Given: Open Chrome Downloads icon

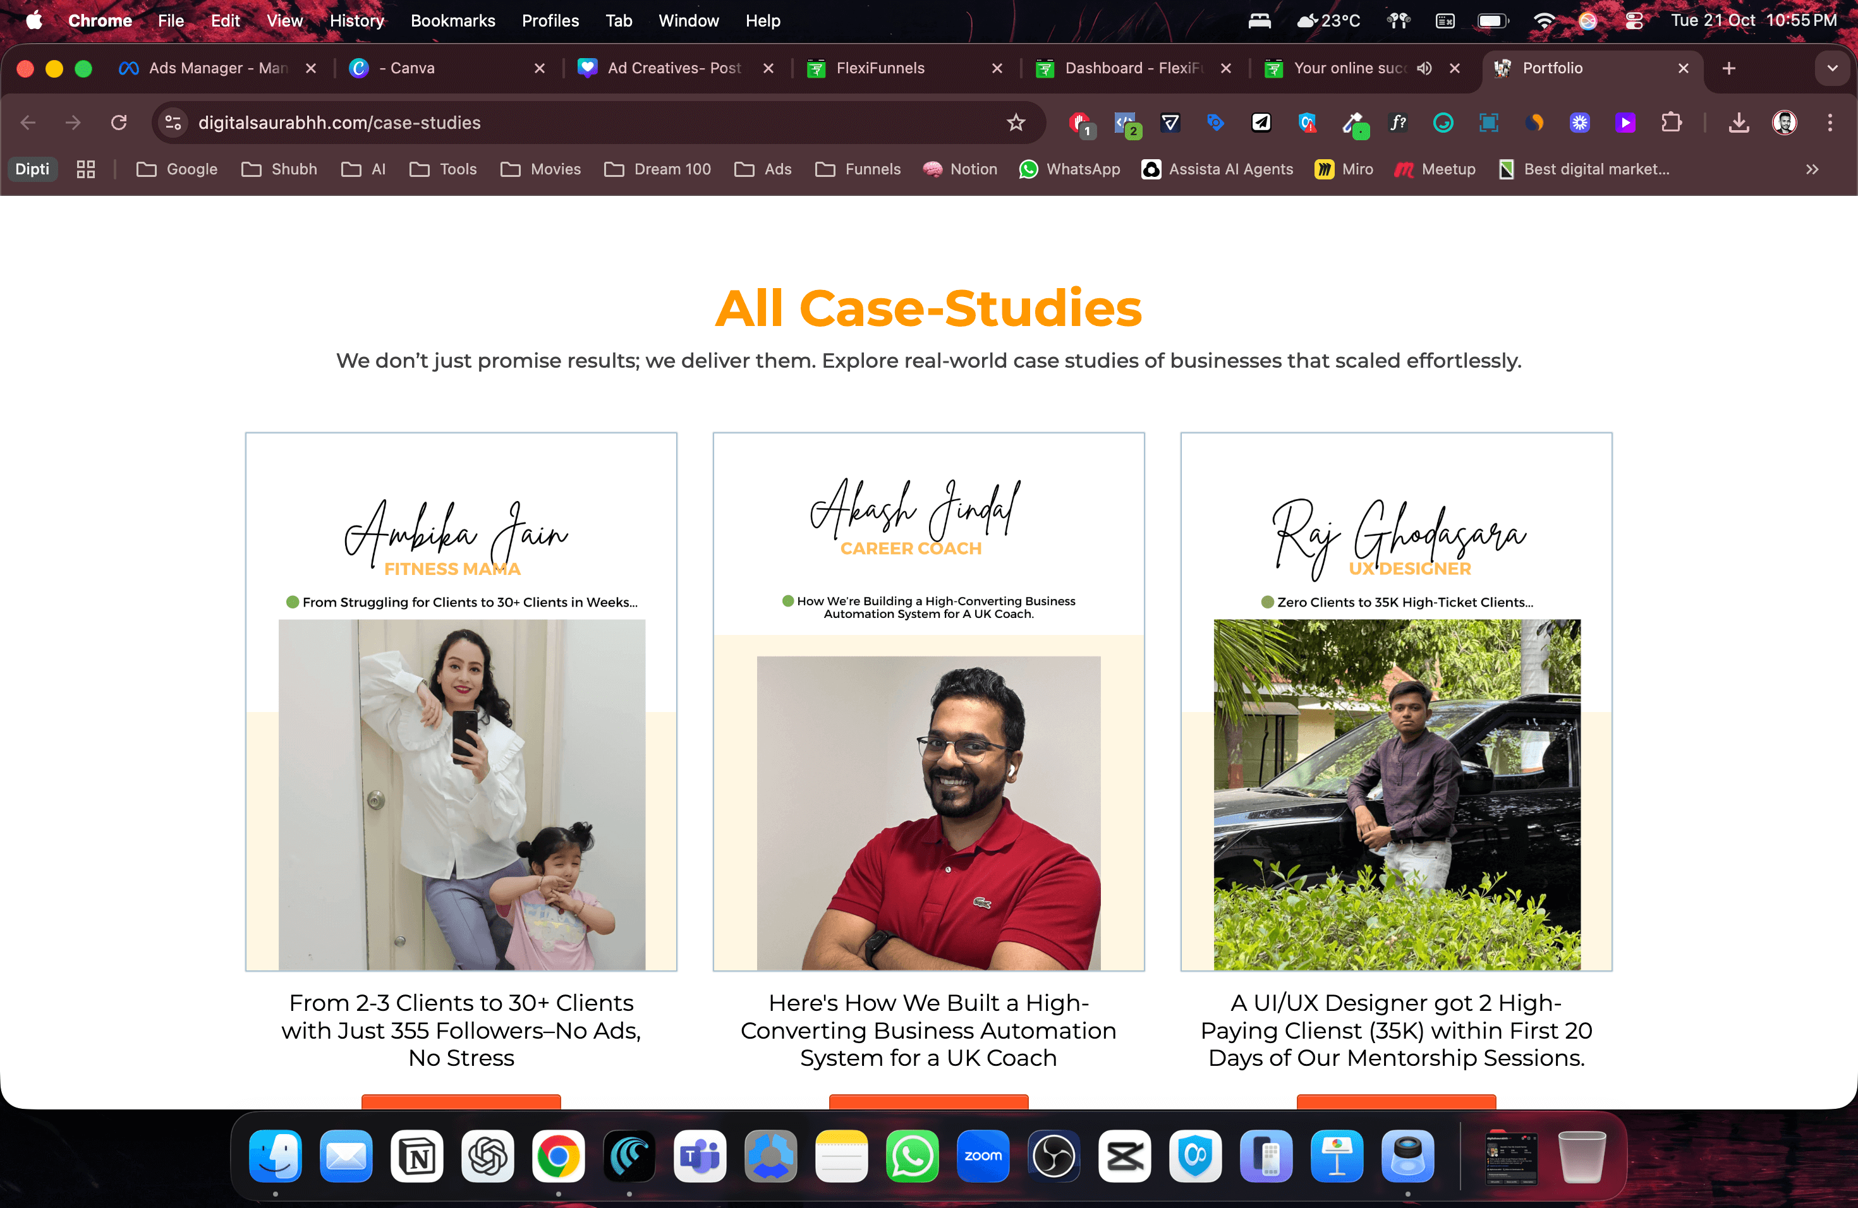Looking at the screenshot, I should 1739,123.
